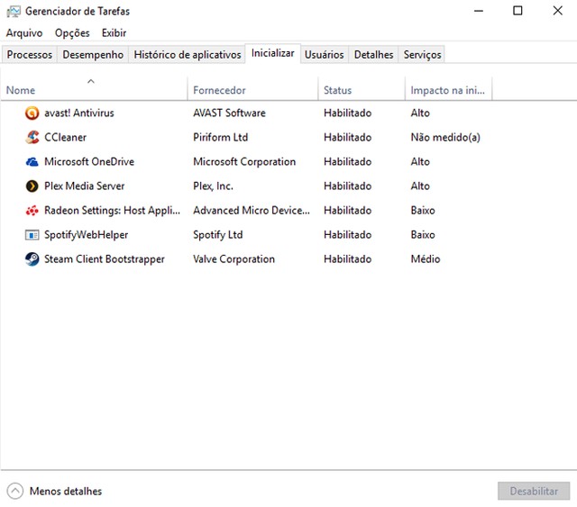Click the Desabilitar button

tap(534, 491)
